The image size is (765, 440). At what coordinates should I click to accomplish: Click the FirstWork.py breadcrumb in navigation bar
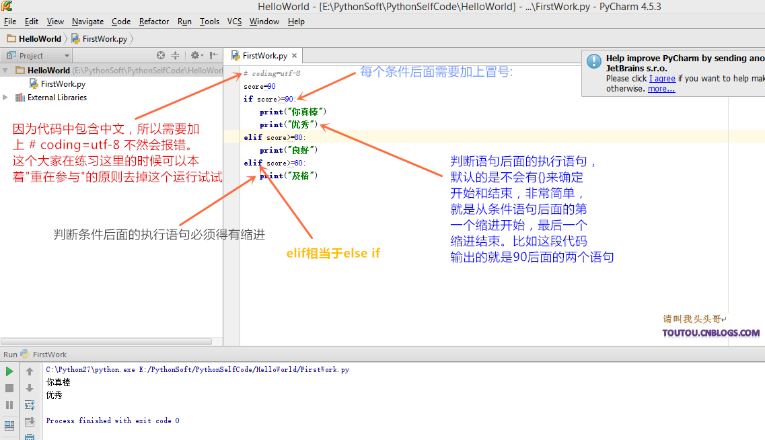(100, 38)
